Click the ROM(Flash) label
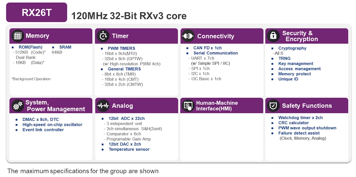The height and width of the screenshot is (177, 356). 31,47
